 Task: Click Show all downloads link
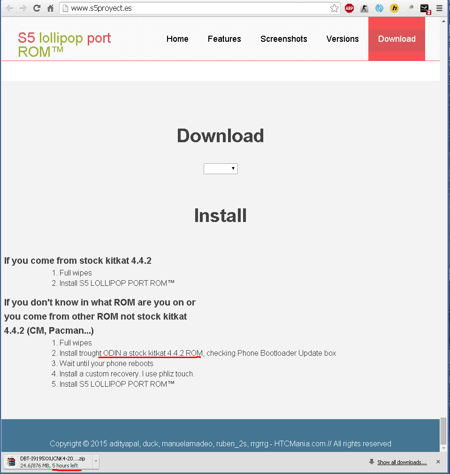point(402,462)
